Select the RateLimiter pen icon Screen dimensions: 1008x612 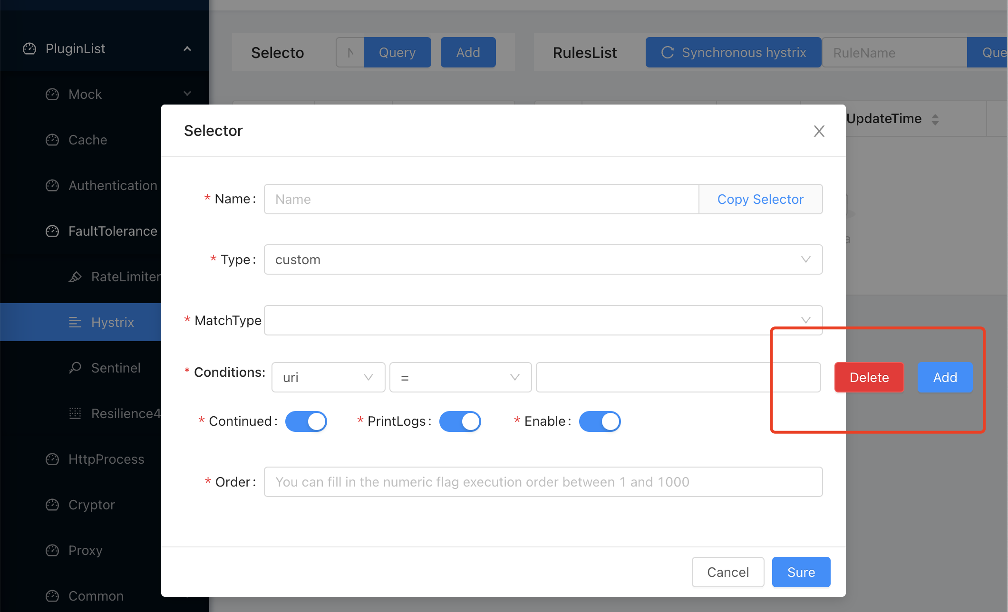click(75, 277)
